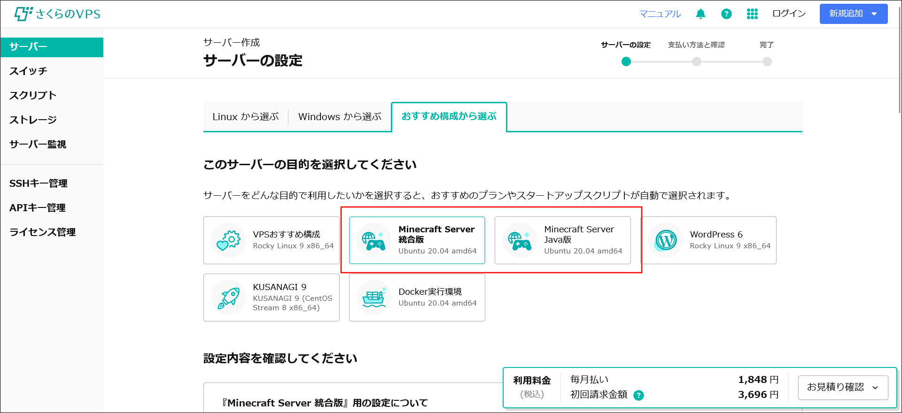Open the notifications bell icon
This screenshot has height=413, width=902.
pyautogui.click(x=700, y=14)
